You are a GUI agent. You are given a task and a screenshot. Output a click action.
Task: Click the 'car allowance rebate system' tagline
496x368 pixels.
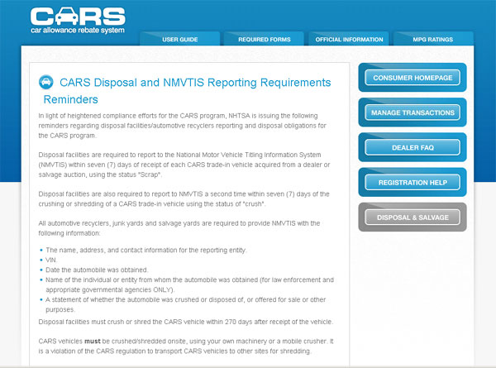pyautogui.click(x=78, y=31)
